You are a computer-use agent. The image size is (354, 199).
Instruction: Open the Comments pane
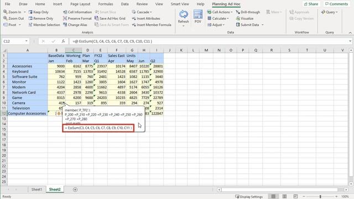pyautogui.click(x=336, y=4)
